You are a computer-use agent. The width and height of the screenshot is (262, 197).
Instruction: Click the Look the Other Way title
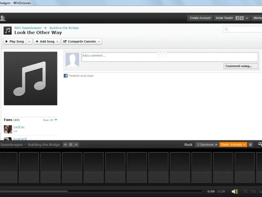pyautogui.click(x=38, y=33)
